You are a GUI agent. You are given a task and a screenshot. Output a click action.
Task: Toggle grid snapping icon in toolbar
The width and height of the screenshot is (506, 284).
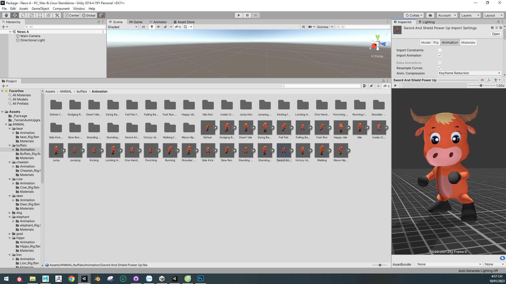click(101, 15)
